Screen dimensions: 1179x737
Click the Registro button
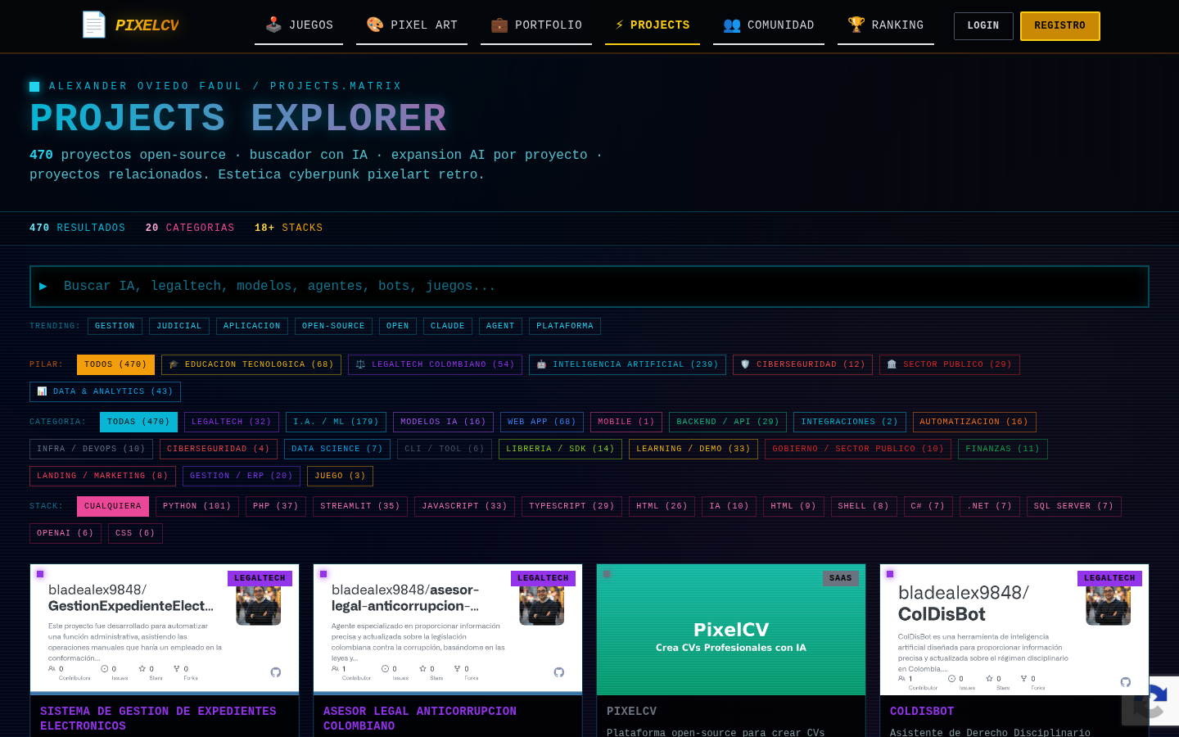[1060, 26]
